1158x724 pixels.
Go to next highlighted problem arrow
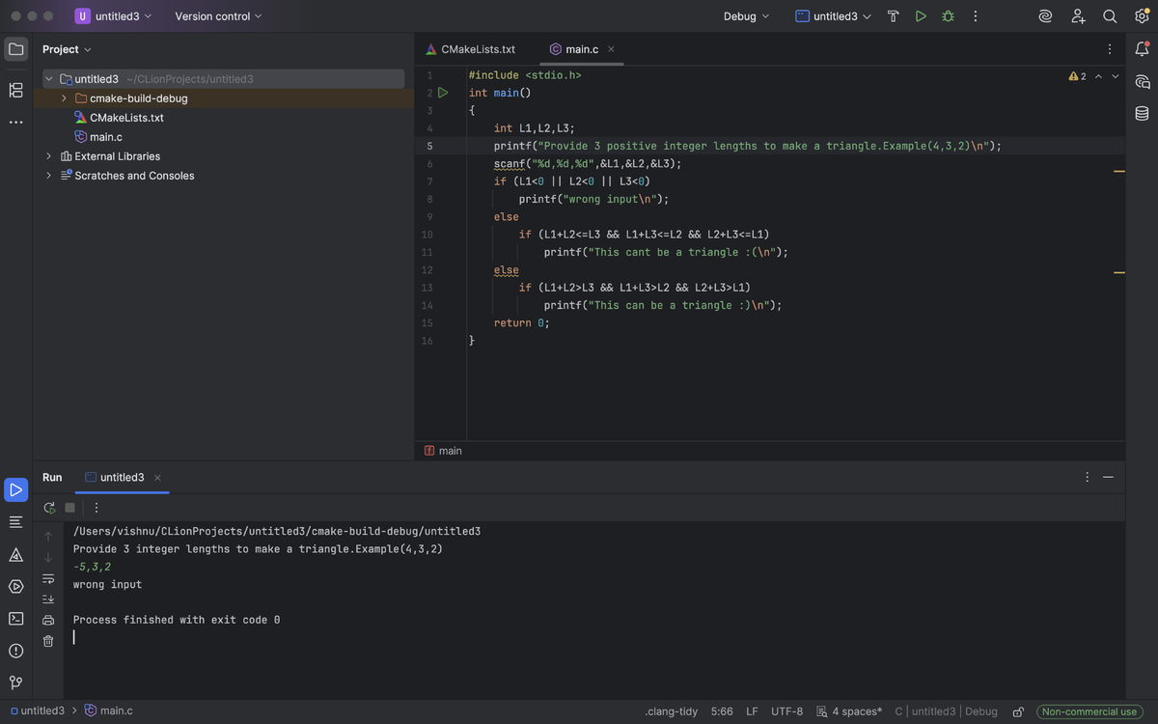1116,76
